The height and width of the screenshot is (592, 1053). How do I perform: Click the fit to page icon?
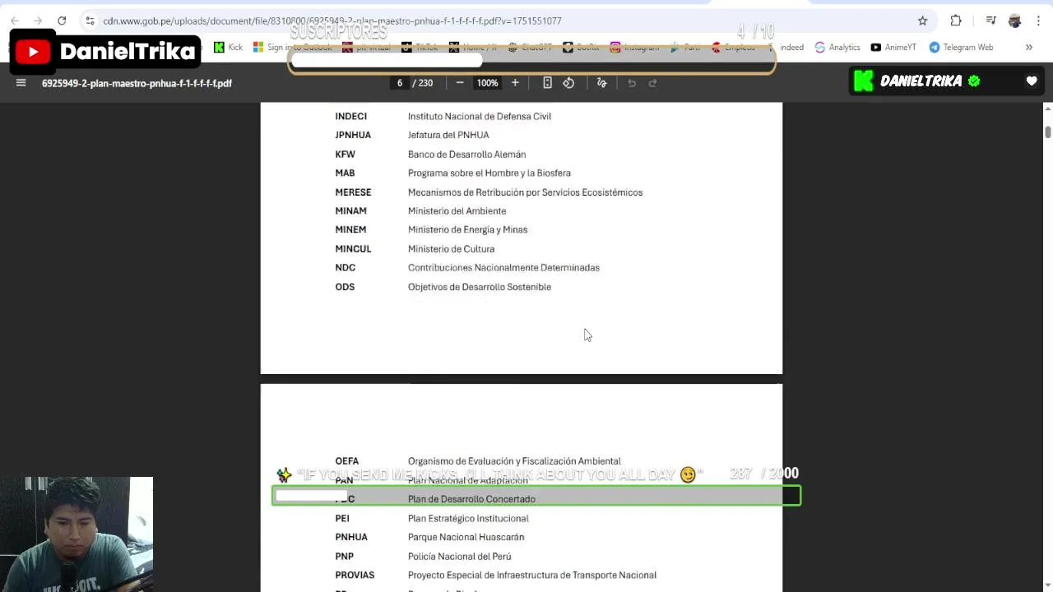point(547,83)
